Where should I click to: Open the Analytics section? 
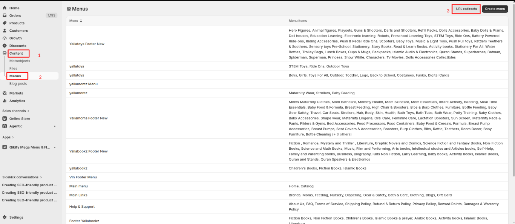pyautogui.click(x=17, y=101)
